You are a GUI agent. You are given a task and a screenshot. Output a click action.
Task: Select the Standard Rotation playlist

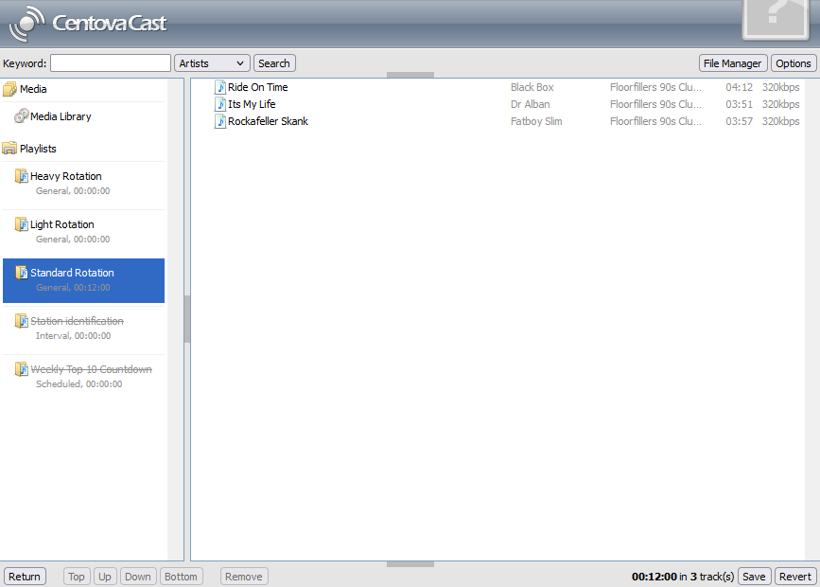[83, 280]
